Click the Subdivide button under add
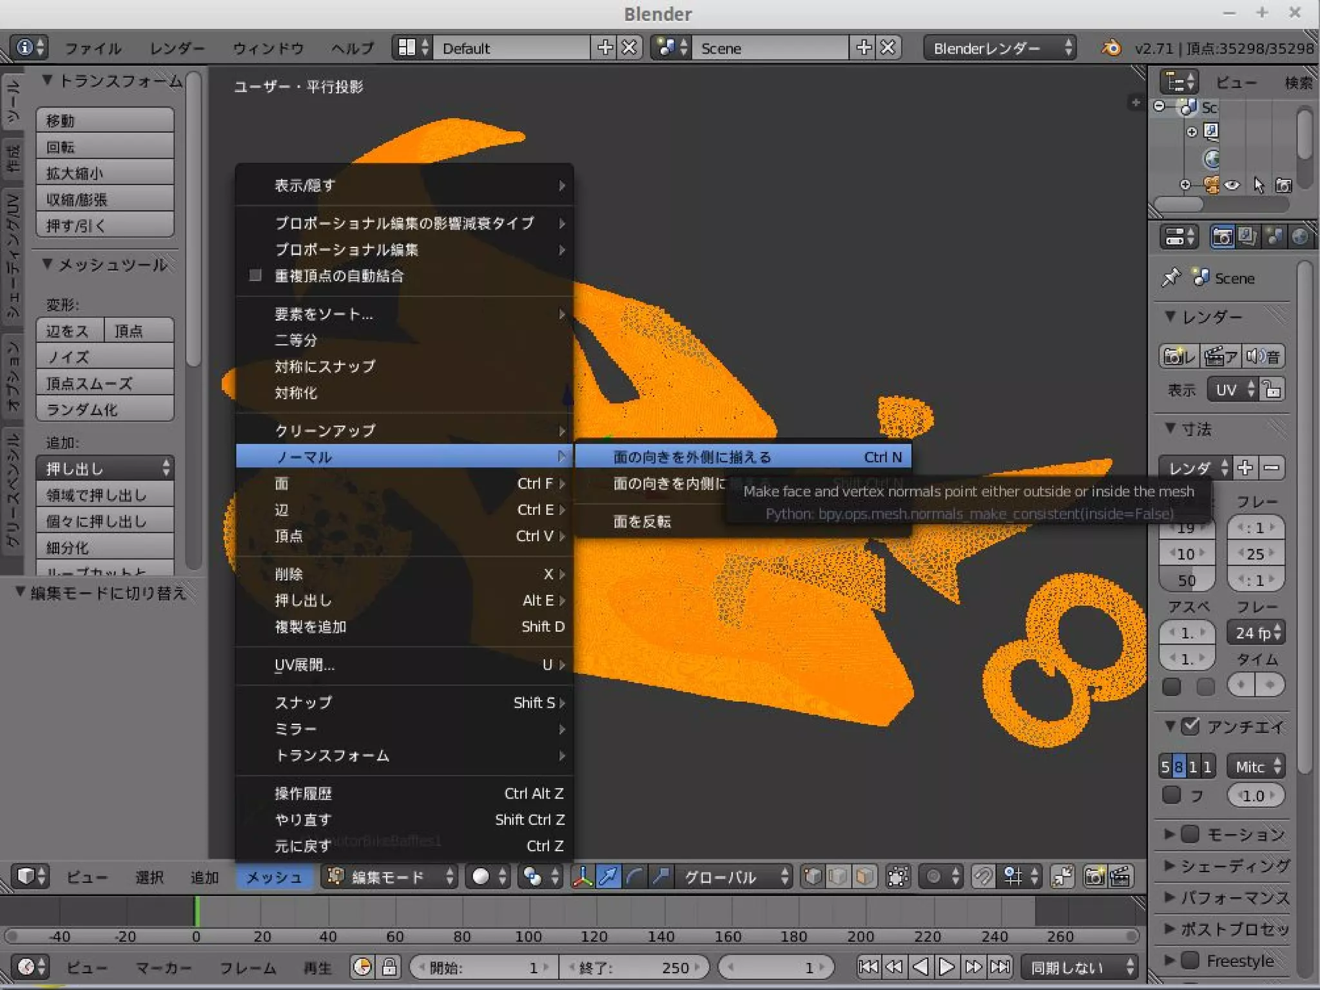This screenshot has width=1320, height=990. pos(104,548)
